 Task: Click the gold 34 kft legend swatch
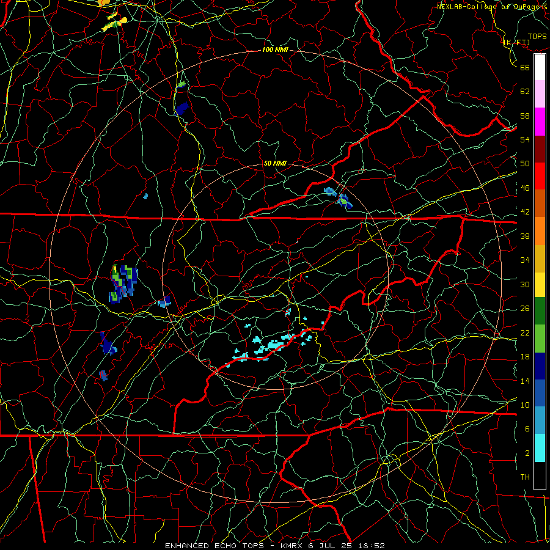540,258
